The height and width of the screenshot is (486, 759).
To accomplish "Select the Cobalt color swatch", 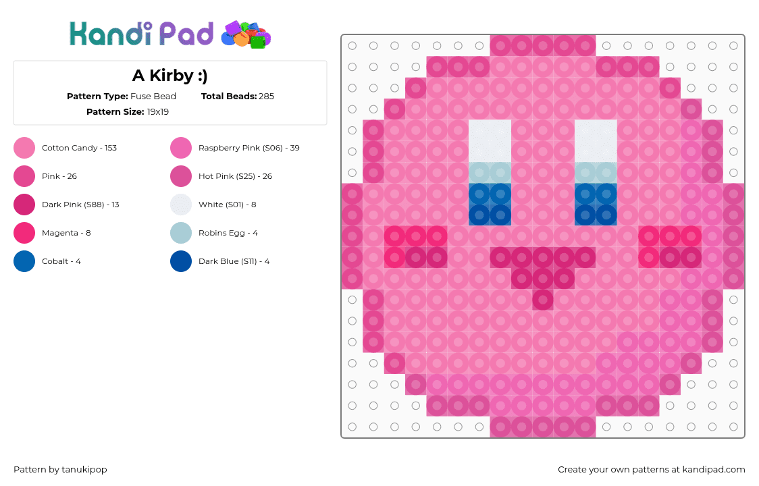I will click(24, 261).
